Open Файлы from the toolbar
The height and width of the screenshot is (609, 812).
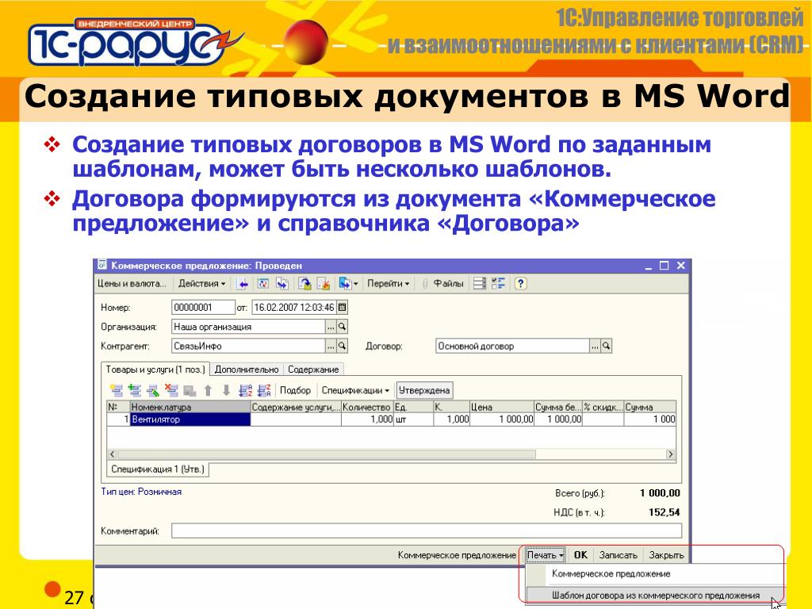(x=443, y=283)
